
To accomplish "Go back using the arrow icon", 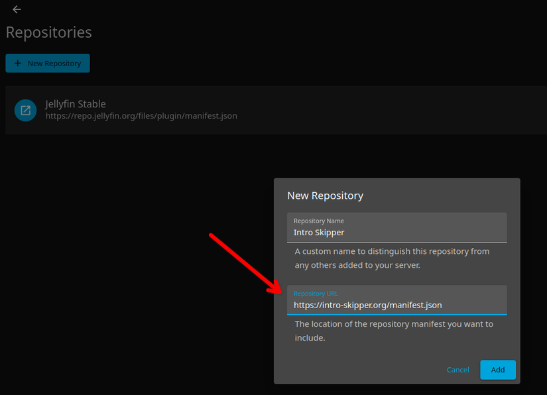I will pyautogui.click(x=16, y=9).
